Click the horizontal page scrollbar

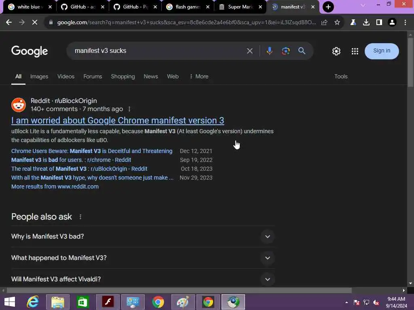coord(179,290)
